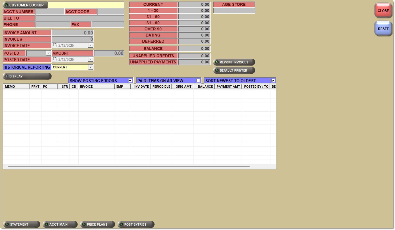Go to Acct Main
Viewport: 395px width, 230px height.
tap(60, 224)
